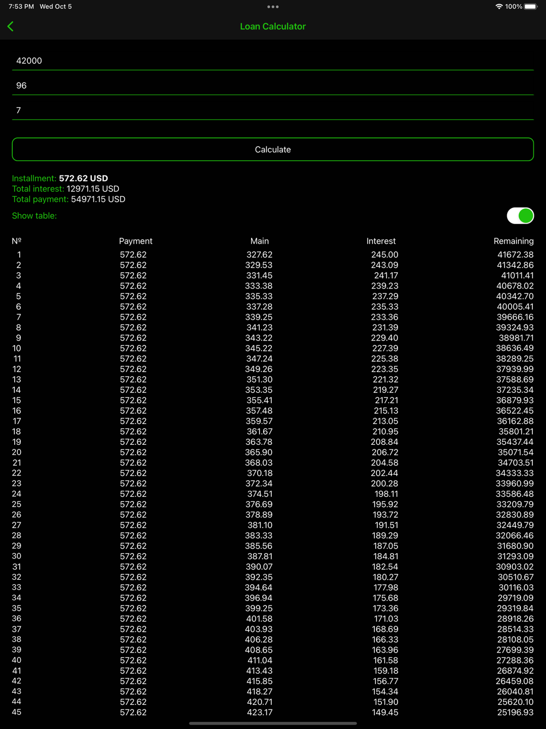This screenshot has height=729, width=546.
Task: Select remaining balance 29719.09
Action: point(515,598)
